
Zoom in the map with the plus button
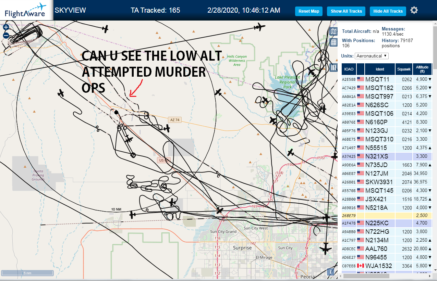pyautogui.click(x=6, y=27)
